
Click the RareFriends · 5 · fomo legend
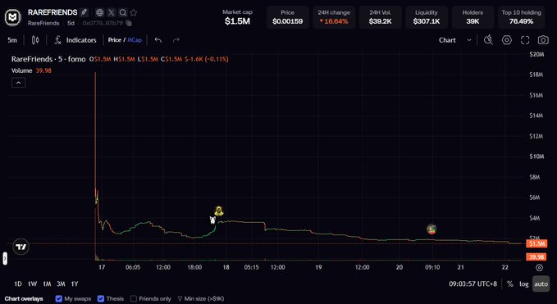pos(48,59)
